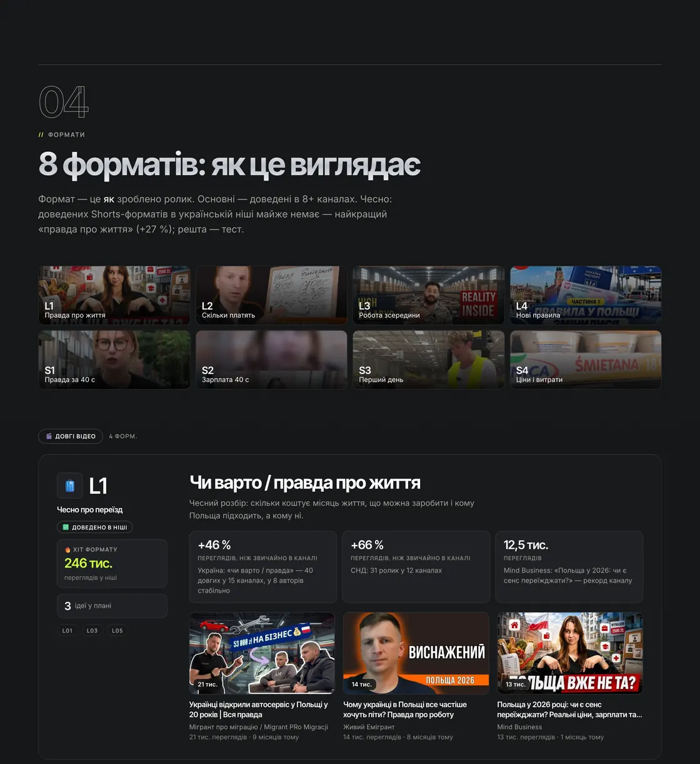Open the S1 Правда за 40 с card
The image size is (700, 764).
(114, 360)
